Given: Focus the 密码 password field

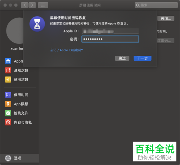Looking at the screenshot, I should coord(110,39).
